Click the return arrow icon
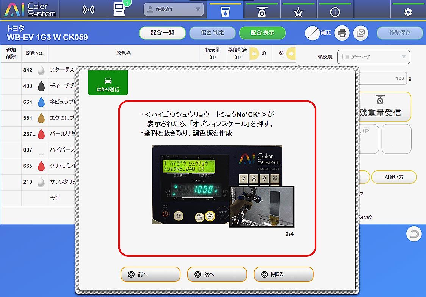Image resolution: width=426 pixels, height=297 pixels. 414,234
